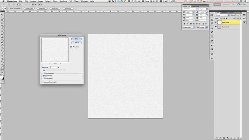Viewport: 249px width, 140px height.
Task: Enable Monochromatic checkbox
Action: pyautogui.click(x=42, y=82)
